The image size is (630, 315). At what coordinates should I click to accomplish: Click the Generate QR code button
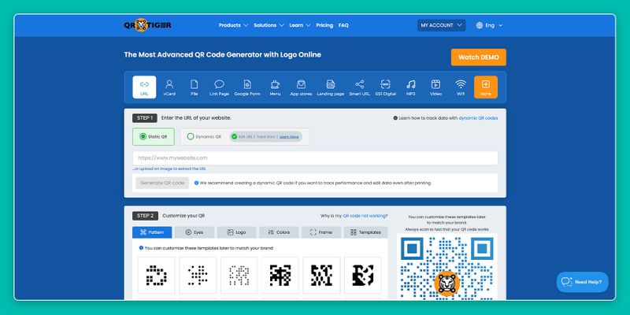click(162, 183)
